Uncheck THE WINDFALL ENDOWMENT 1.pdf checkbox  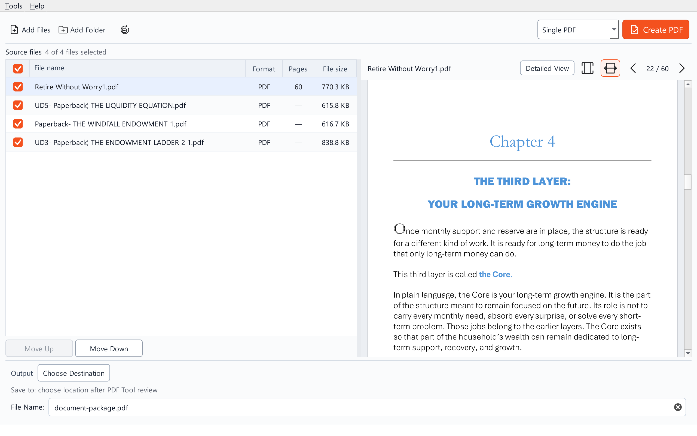(x=18, y=124)
